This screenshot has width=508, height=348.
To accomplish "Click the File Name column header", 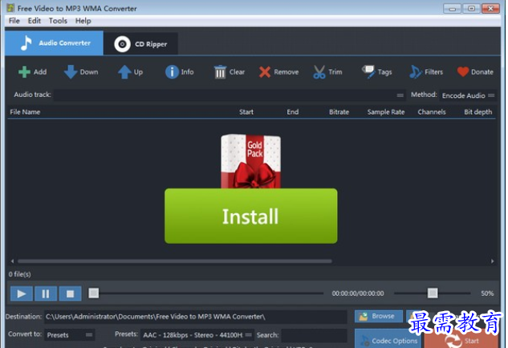I will pyautogui.click(x=25, y=112).
